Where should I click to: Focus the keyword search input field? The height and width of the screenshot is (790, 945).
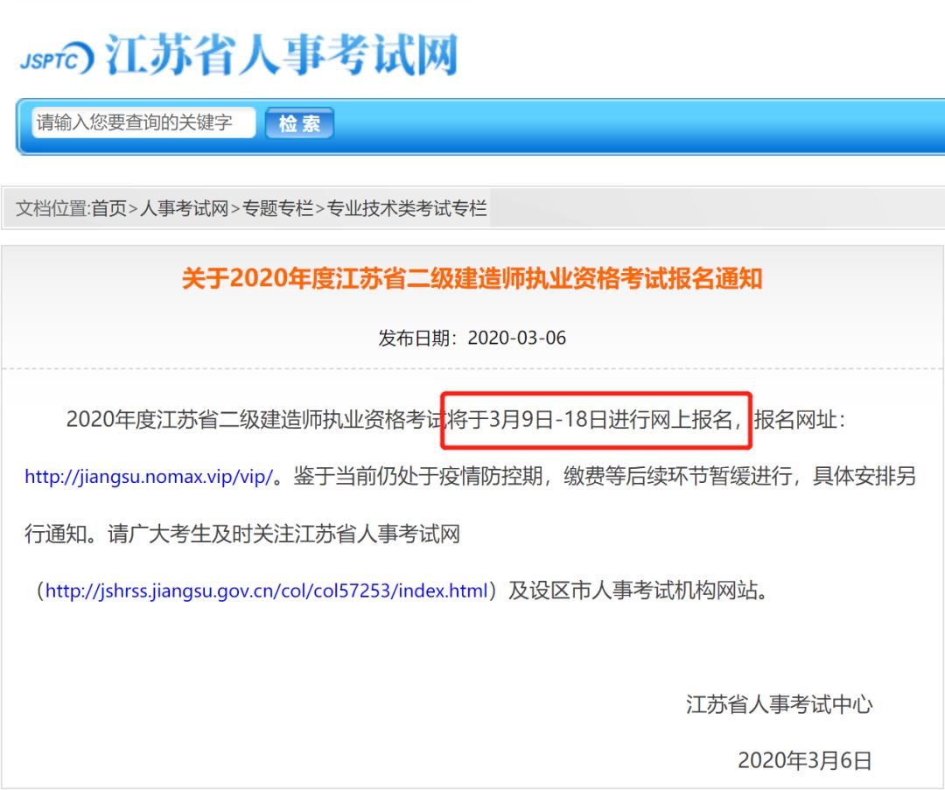[143, 123]
